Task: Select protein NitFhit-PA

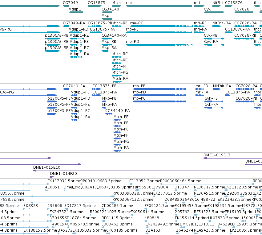Action: click(222, 86)
